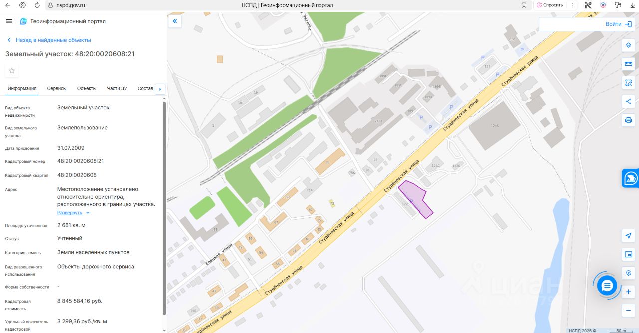Screen dimensions: 639x333
Task: Click the title Земельный участок: 48:20:0020608:21
Action: 70,54
